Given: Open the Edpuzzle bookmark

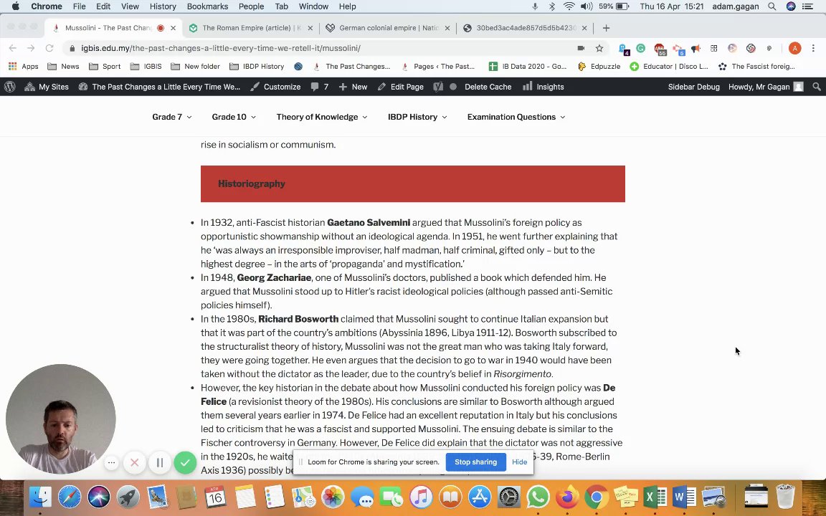Looking at the screenshot, I should point(599,67).
